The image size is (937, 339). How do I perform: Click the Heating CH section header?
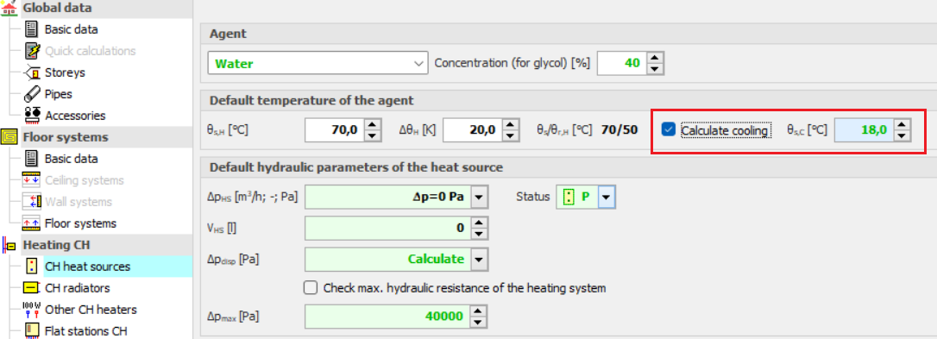click(57, 244)
